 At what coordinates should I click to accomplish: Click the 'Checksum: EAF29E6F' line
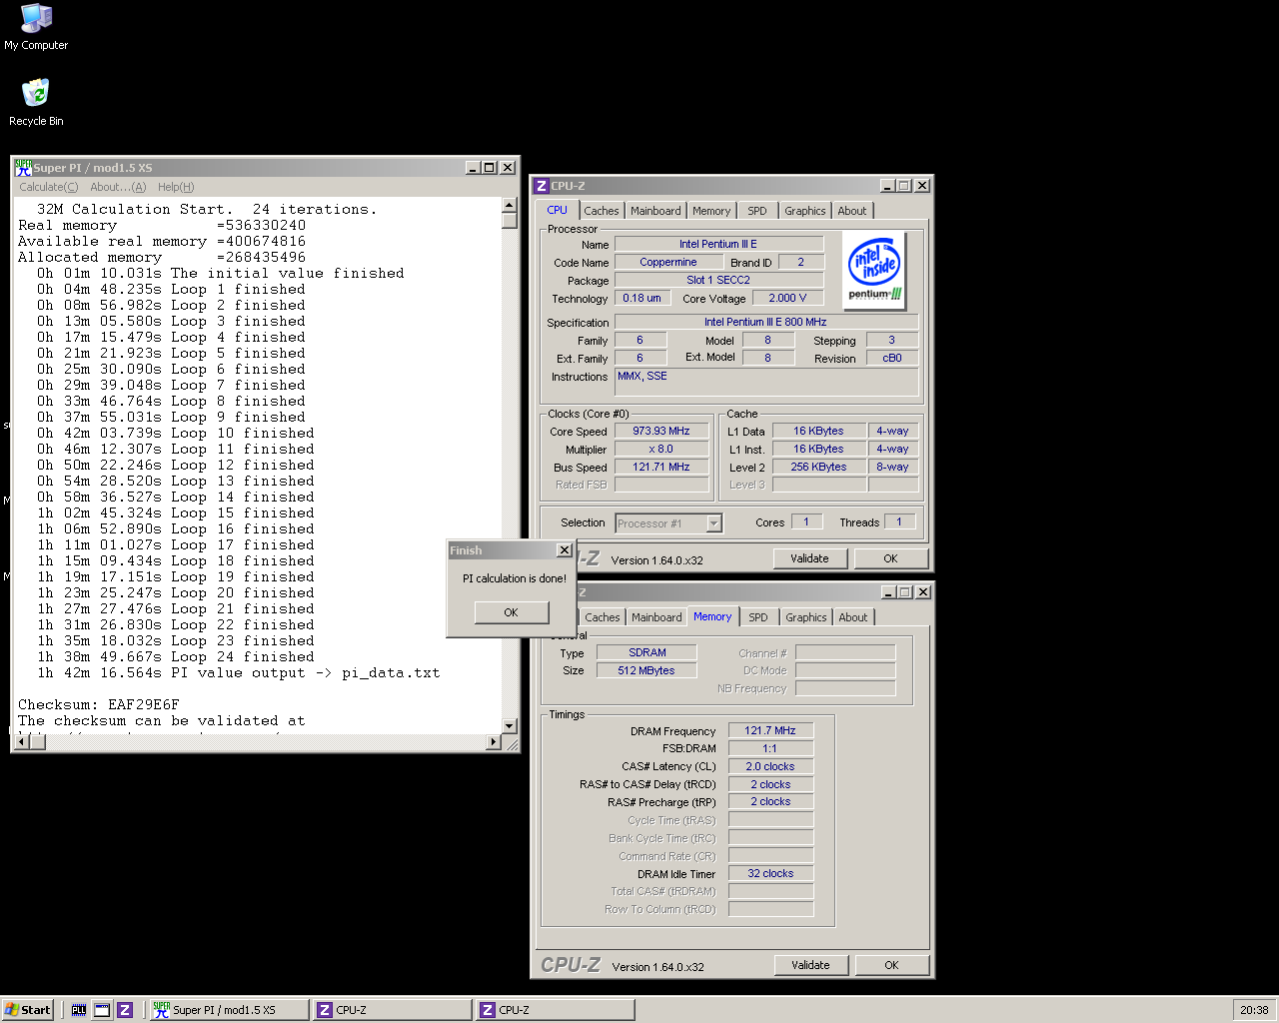pos(99,704)
